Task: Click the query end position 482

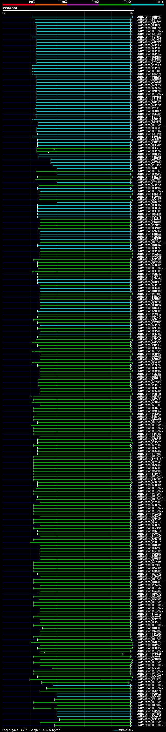Action: click(x=131, y=13)
